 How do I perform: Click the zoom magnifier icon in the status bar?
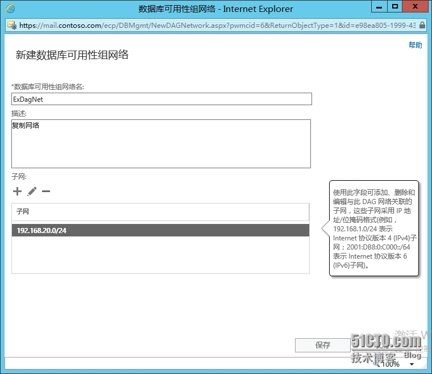tap(377, 363)
